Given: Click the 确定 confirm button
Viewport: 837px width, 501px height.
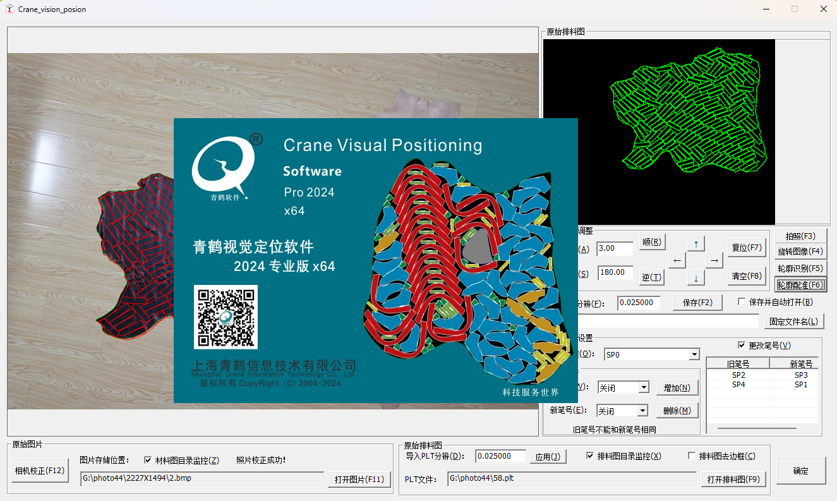Looking at the screenshot, I should (801, 471).
